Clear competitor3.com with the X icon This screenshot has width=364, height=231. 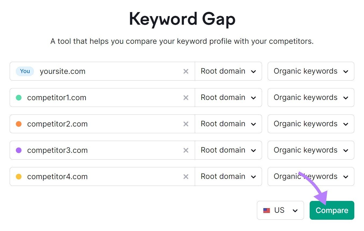point(186,150)
